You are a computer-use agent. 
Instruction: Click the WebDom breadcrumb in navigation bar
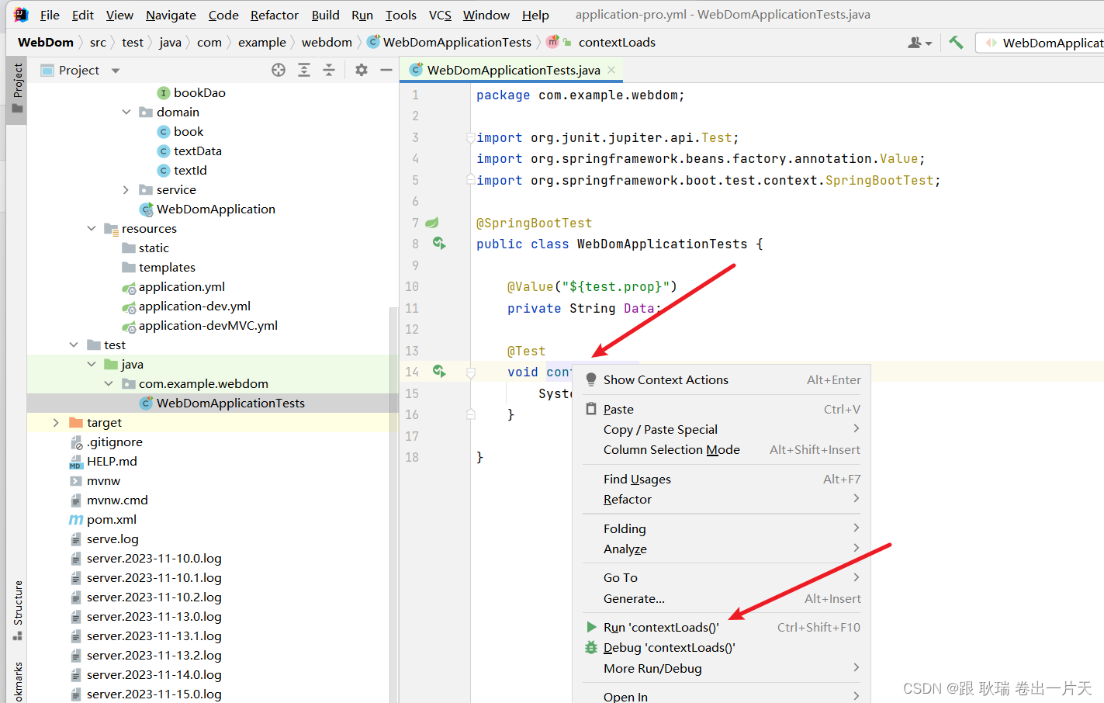46,42
